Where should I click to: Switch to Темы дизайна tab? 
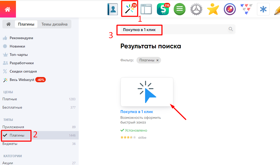54,24
